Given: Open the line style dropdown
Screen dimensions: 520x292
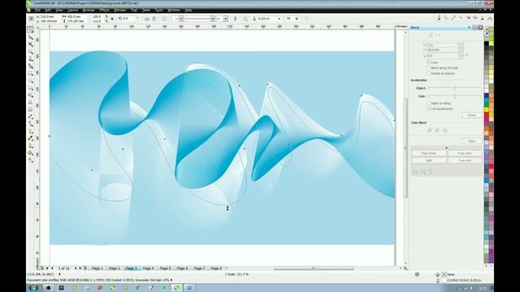Looking at the screenshot, I should [x=213, y=19].
